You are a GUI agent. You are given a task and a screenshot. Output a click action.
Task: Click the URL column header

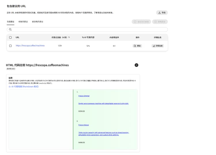tap(18, 37)
